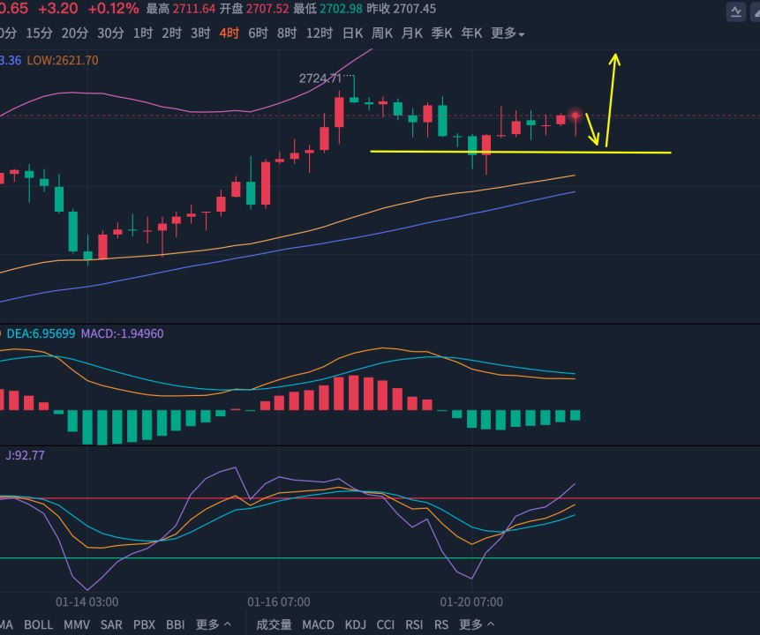Click the latest candle's red price marker
The image size is (760, 635).
[x=576, y=116]
